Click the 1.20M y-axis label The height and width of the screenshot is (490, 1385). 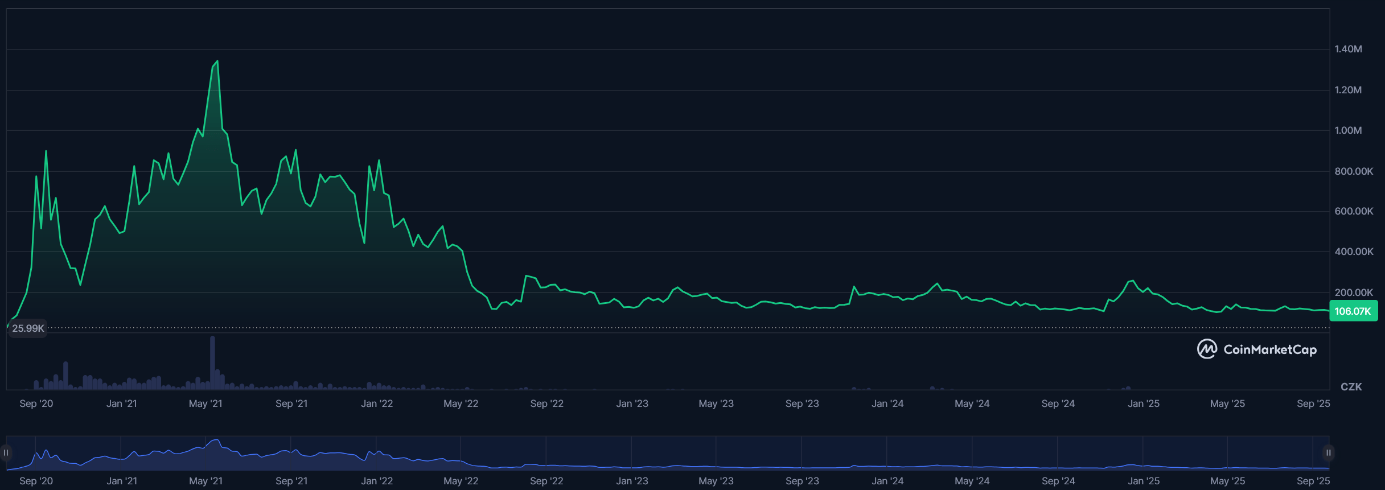(1348, 90)
